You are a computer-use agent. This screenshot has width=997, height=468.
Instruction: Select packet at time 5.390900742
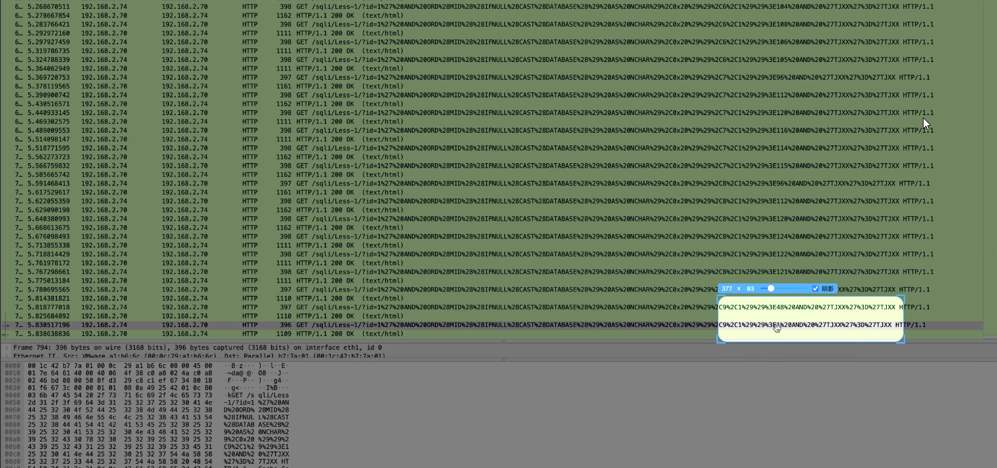(492, 95)
